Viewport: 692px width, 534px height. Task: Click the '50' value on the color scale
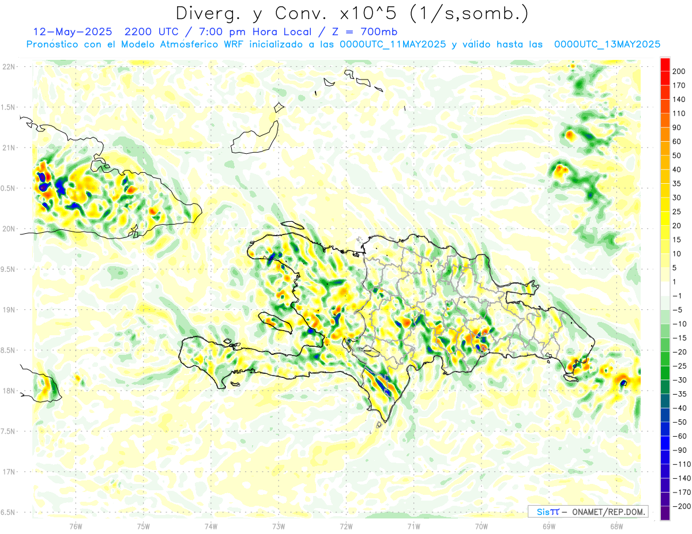677,156
